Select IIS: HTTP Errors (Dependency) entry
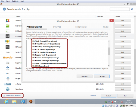 coord(44,49)
